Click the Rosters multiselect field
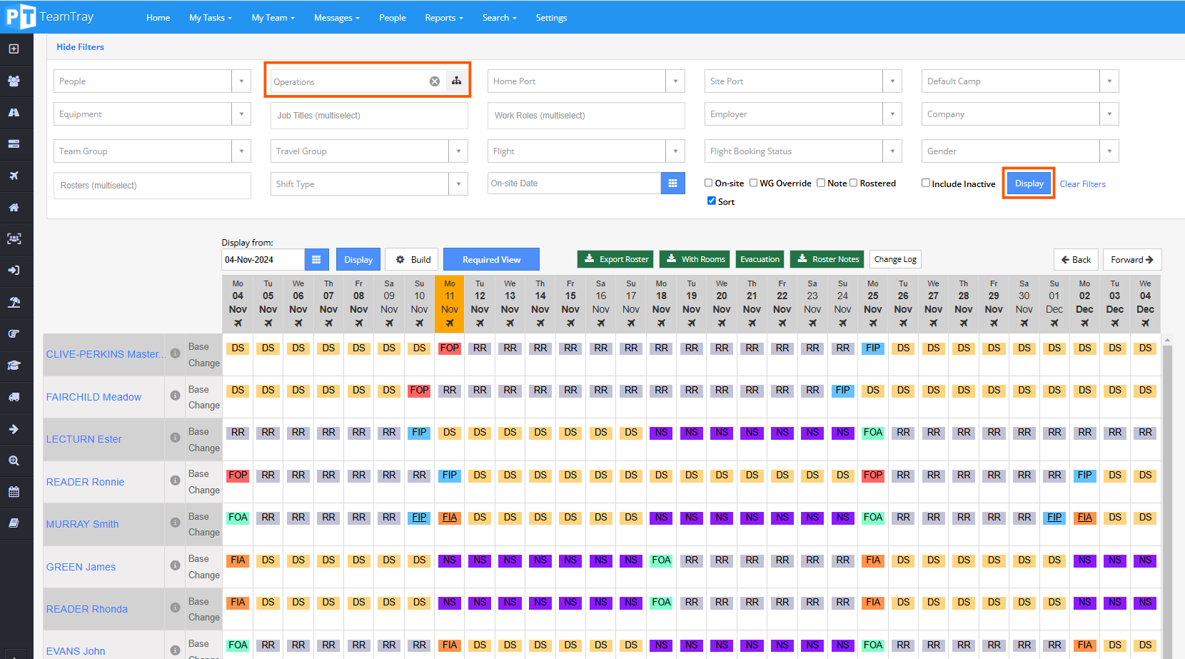Screen dimensions: 1185x659 pos(152,186)
